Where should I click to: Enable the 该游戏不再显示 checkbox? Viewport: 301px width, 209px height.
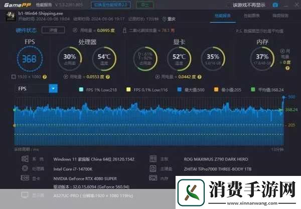point(229,5)
